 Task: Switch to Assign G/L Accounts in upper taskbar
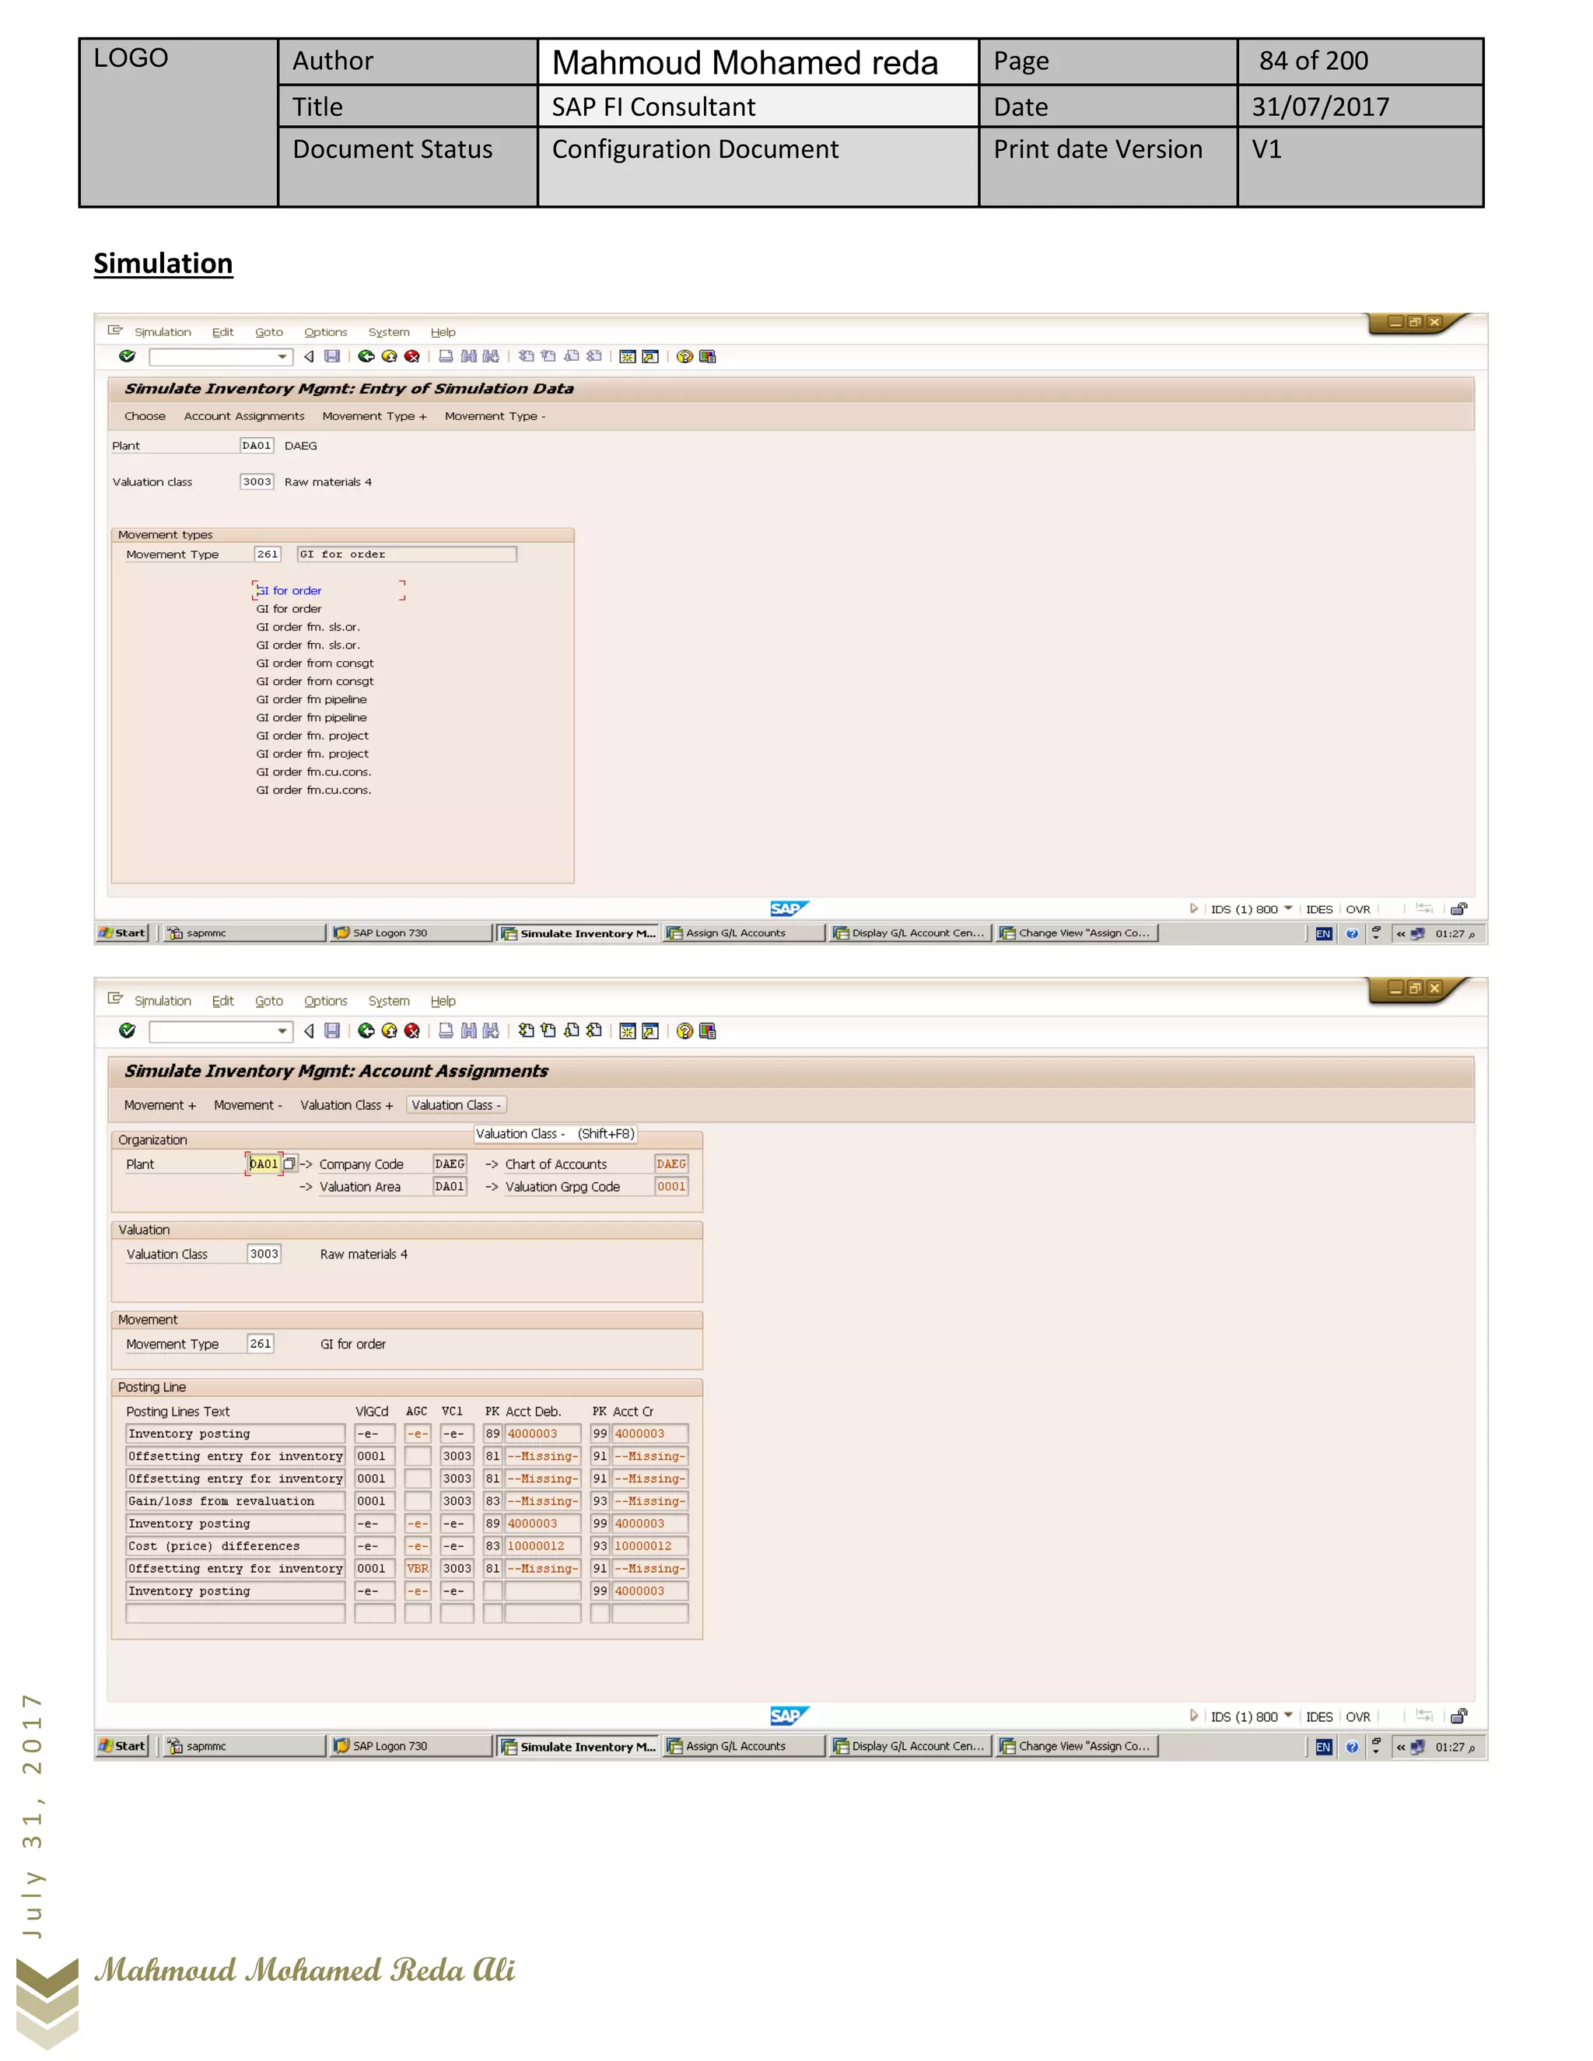tap(743, 933)
